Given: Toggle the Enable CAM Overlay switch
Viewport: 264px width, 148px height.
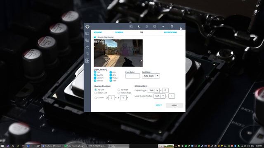Looking at the screenshot, I should (x=95, y=37).
